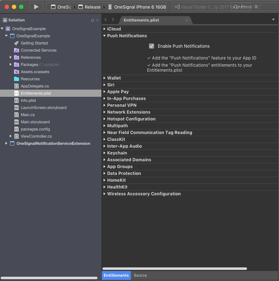Click the Info.plist file icon
The width and height of the screenshot is (279, 281).
point(17,100)
